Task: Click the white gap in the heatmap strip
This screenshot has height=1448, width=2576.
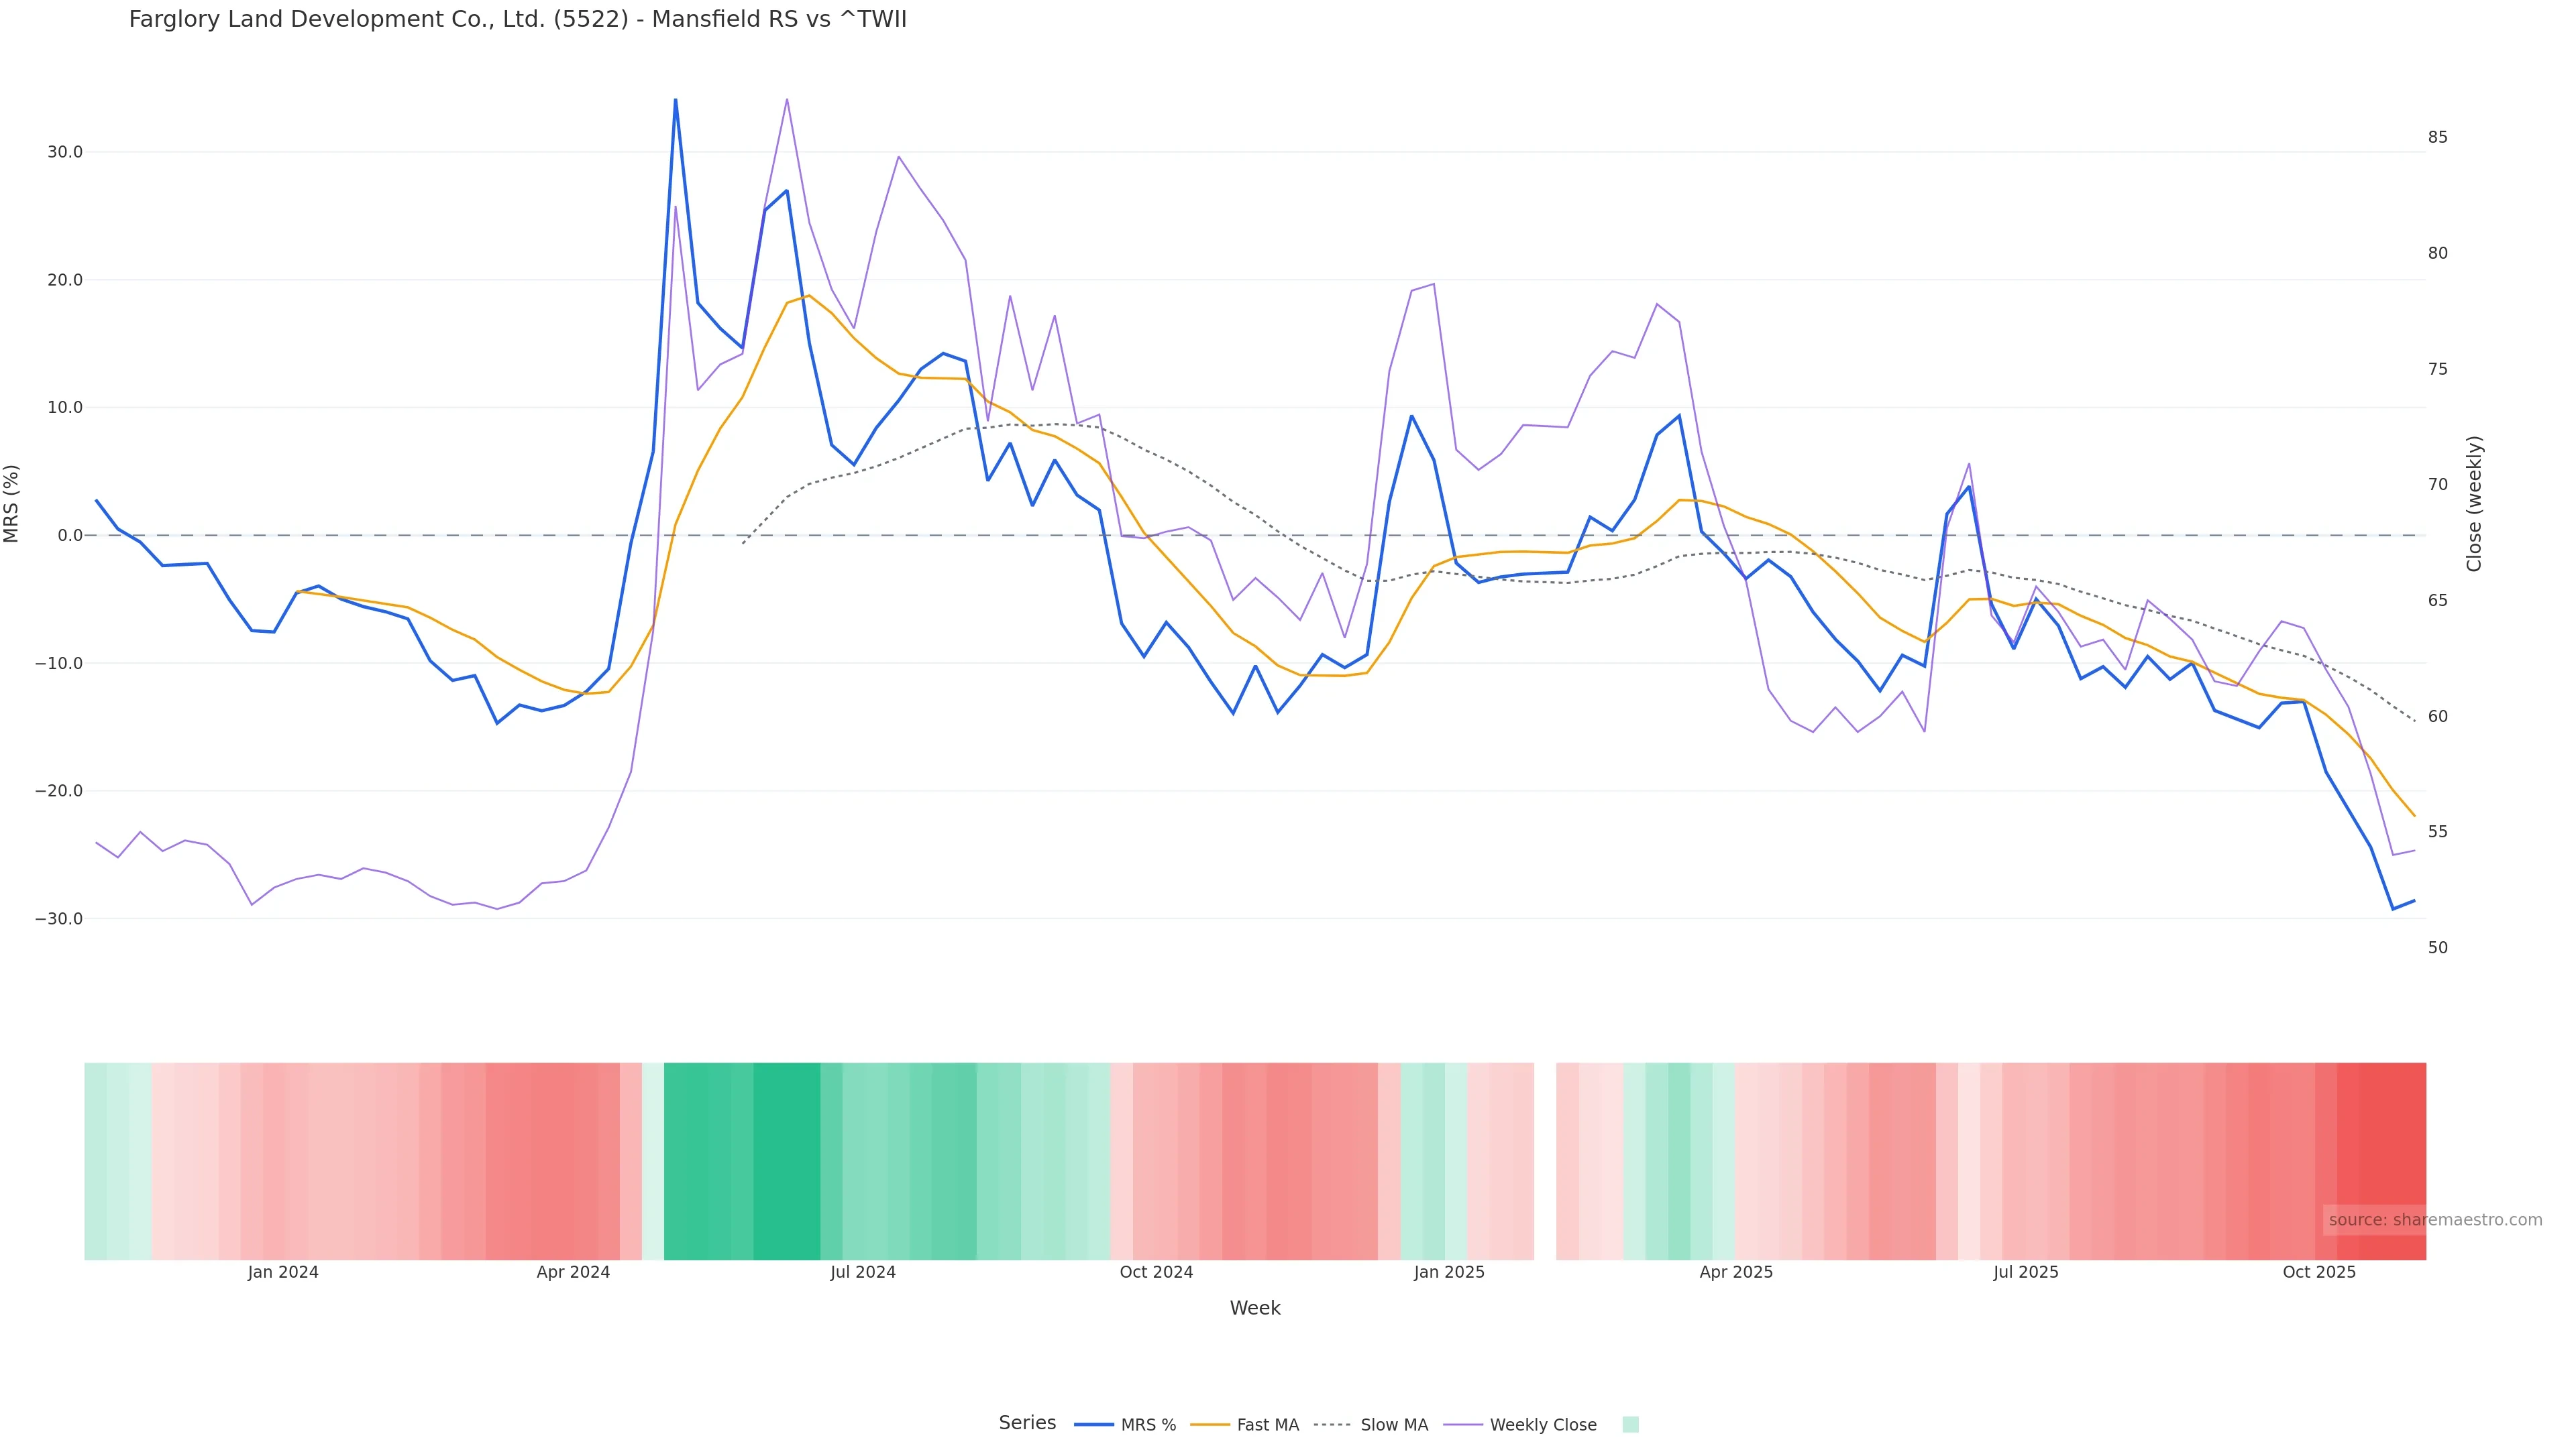Action: click(1545, 1160)
